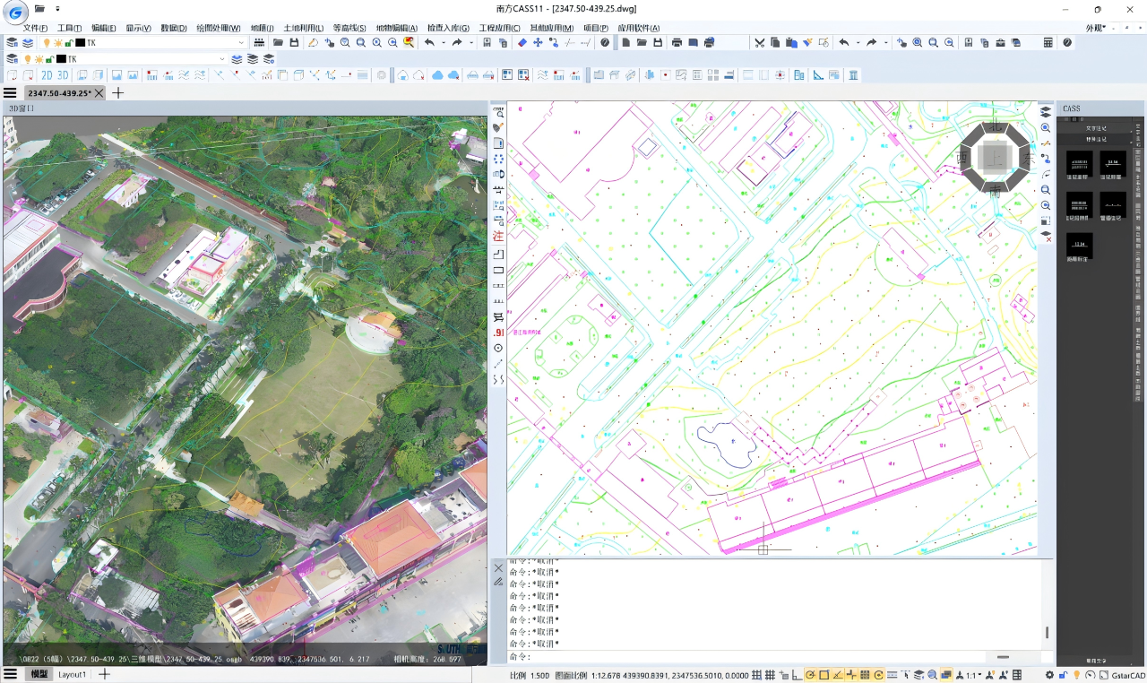Image resolution: width=1147 pixels, height=683 pixels.
Task: Open the 工程应用(C) menu
Action: click(499, 28)
